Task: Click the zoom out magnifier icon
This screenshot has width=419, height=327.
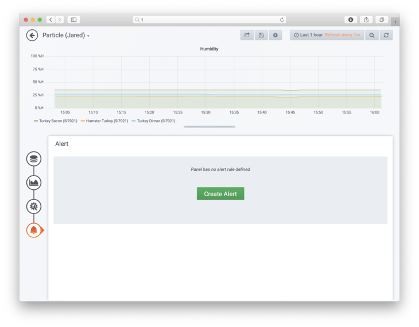Action: click(x=372, y=35)
